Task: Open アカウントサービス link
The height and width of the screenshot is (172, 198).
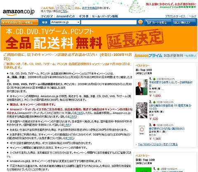Action: (x=175, y=16)
